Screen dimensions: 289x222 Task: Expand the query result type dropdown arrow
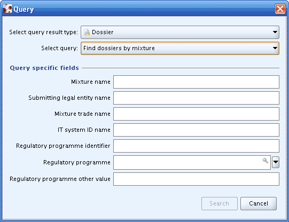275,32
